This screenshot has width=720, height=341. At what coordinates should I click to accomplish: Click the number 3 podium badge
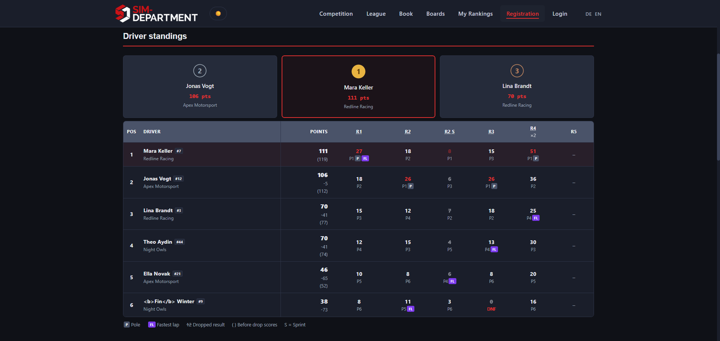[x=517, y=71]
